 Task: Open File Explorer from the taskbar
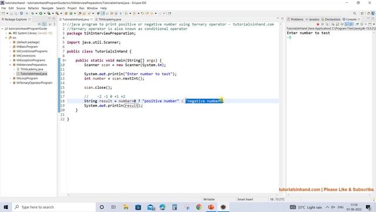click(x=126, y=207)
